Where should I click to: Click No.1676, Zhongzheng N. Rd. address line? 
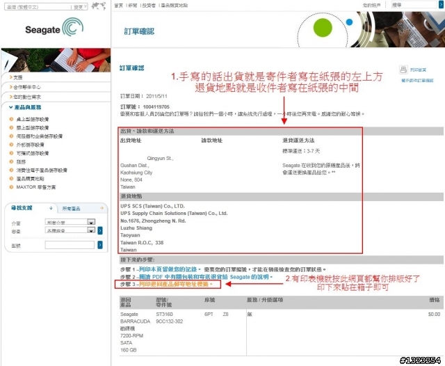click(x=153, y=221)
